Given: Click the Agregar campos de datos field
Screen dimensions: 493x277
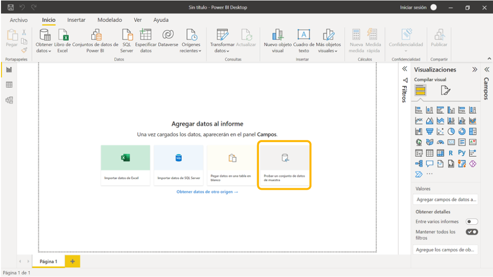Looking at the screenshot, I should click(x=446, y=199).
